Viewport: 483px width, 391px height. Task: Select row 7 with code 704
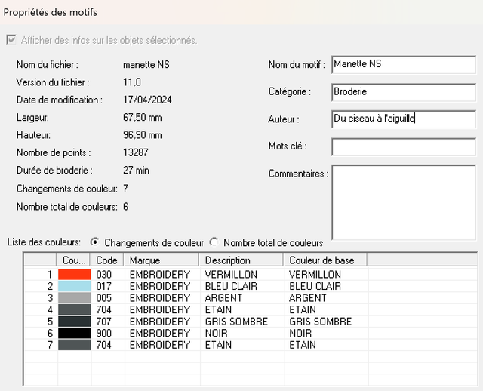click(x=104, y=345)
